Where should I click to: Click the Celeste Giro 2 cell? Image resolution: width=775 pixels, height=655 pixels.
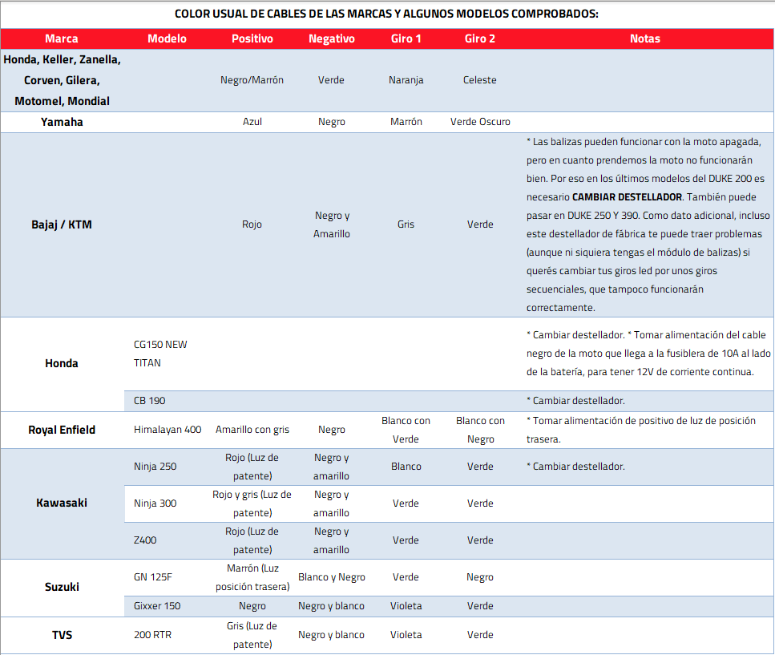click(480, 80)
